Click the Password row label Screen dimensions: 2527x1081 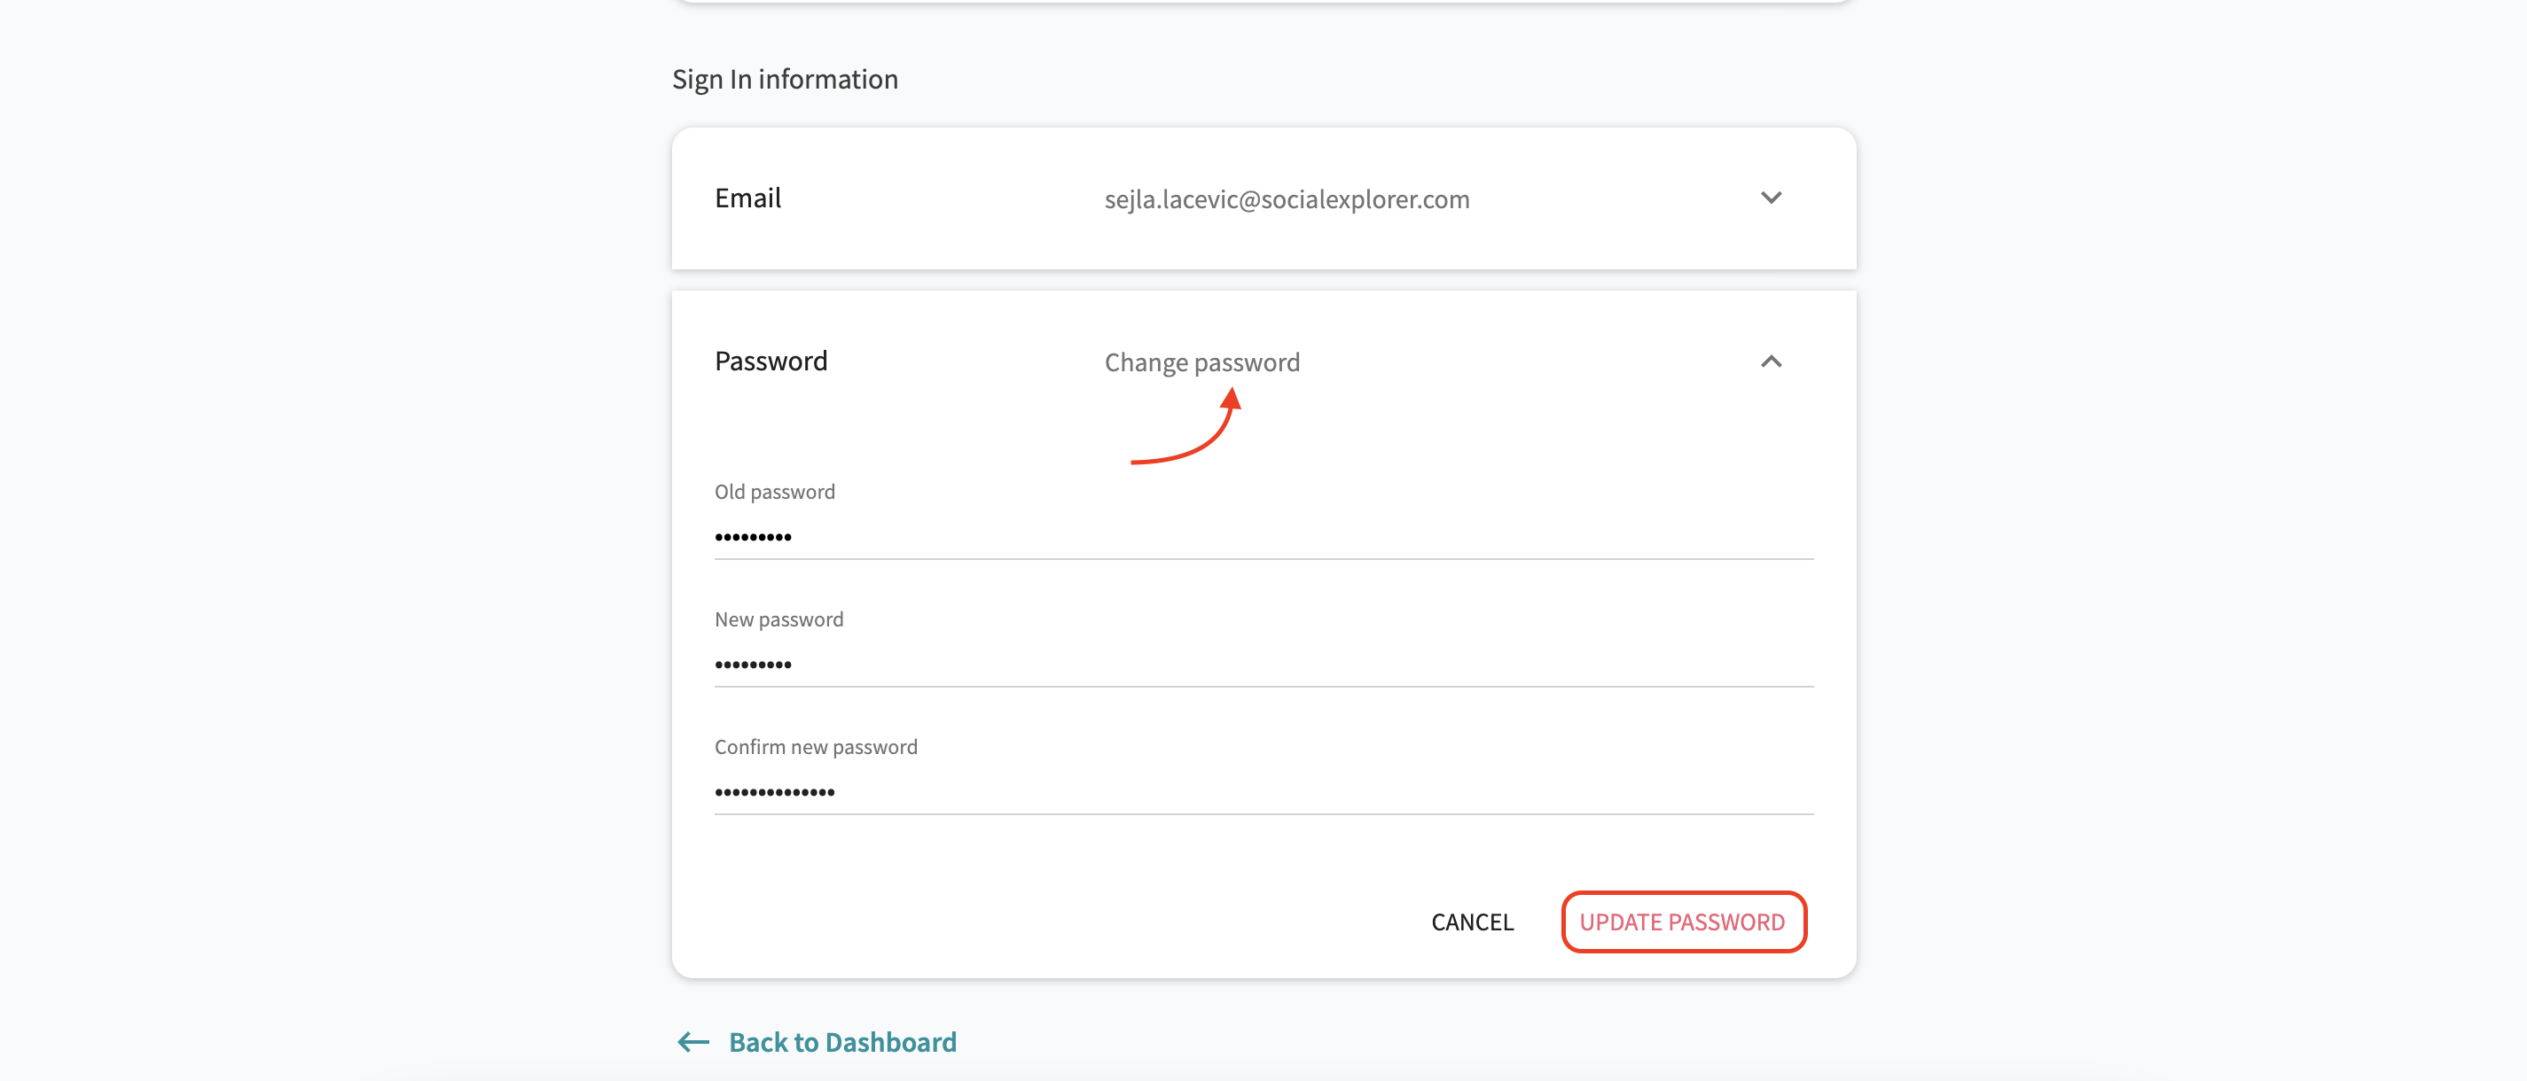click(x=770, y=361)
